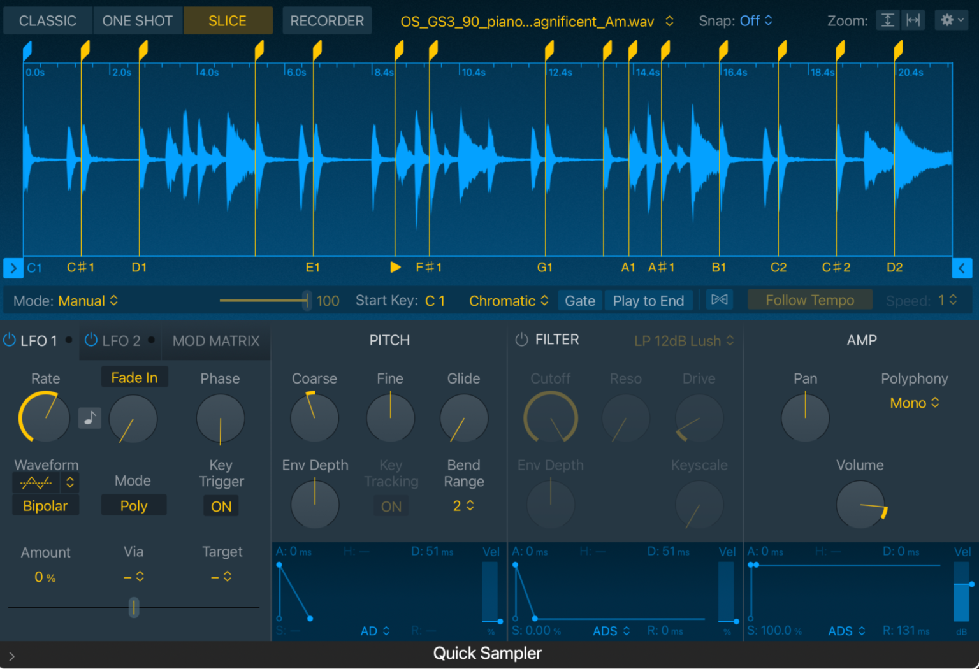Deactivate Follow Tempo
Screen dimensions: 979x669
point(809,299)
